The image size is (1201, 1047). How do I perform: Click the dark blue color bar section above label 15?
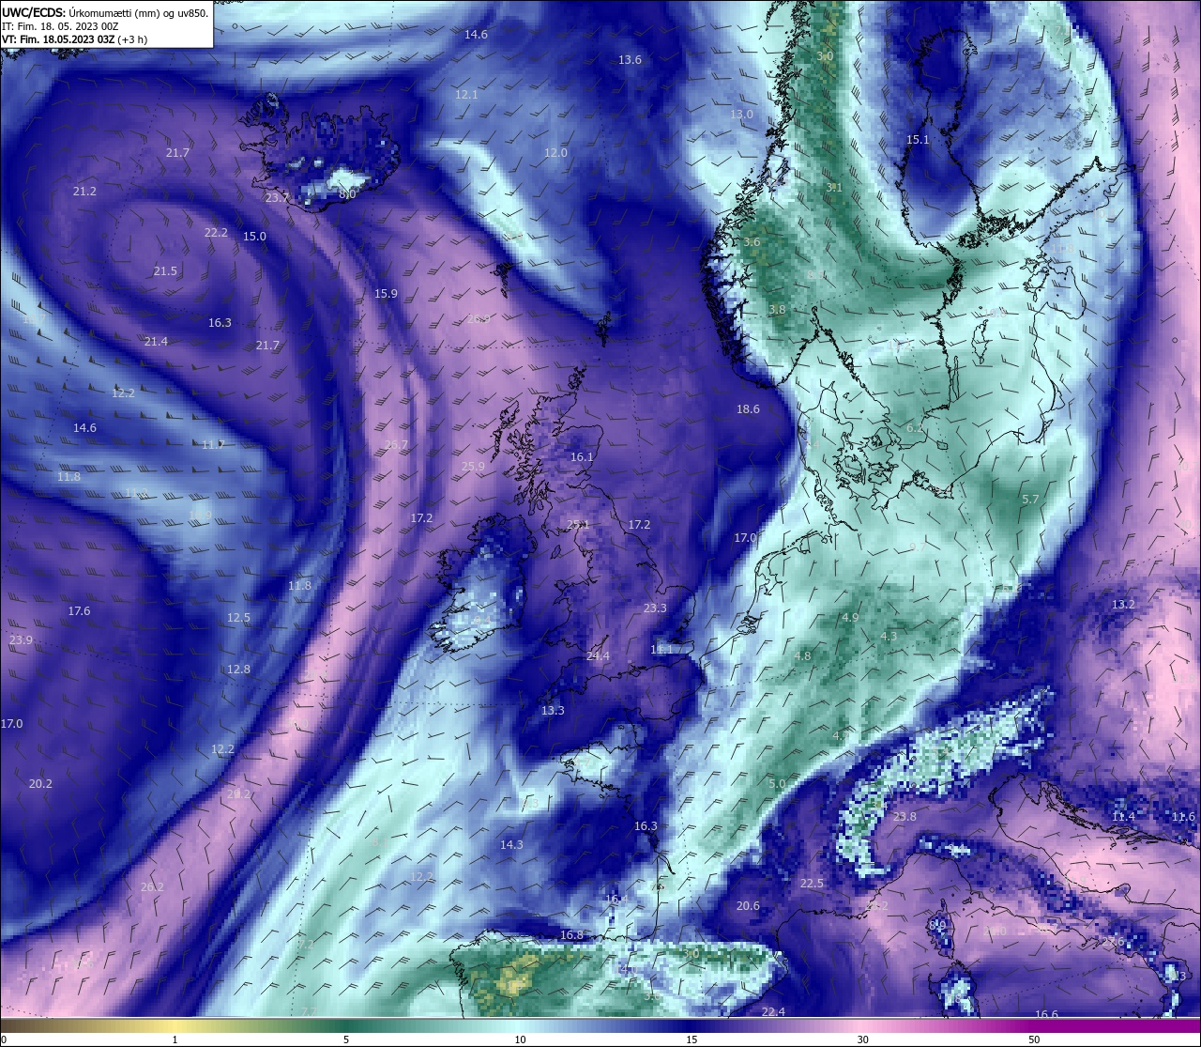[x=691, y=1024]
